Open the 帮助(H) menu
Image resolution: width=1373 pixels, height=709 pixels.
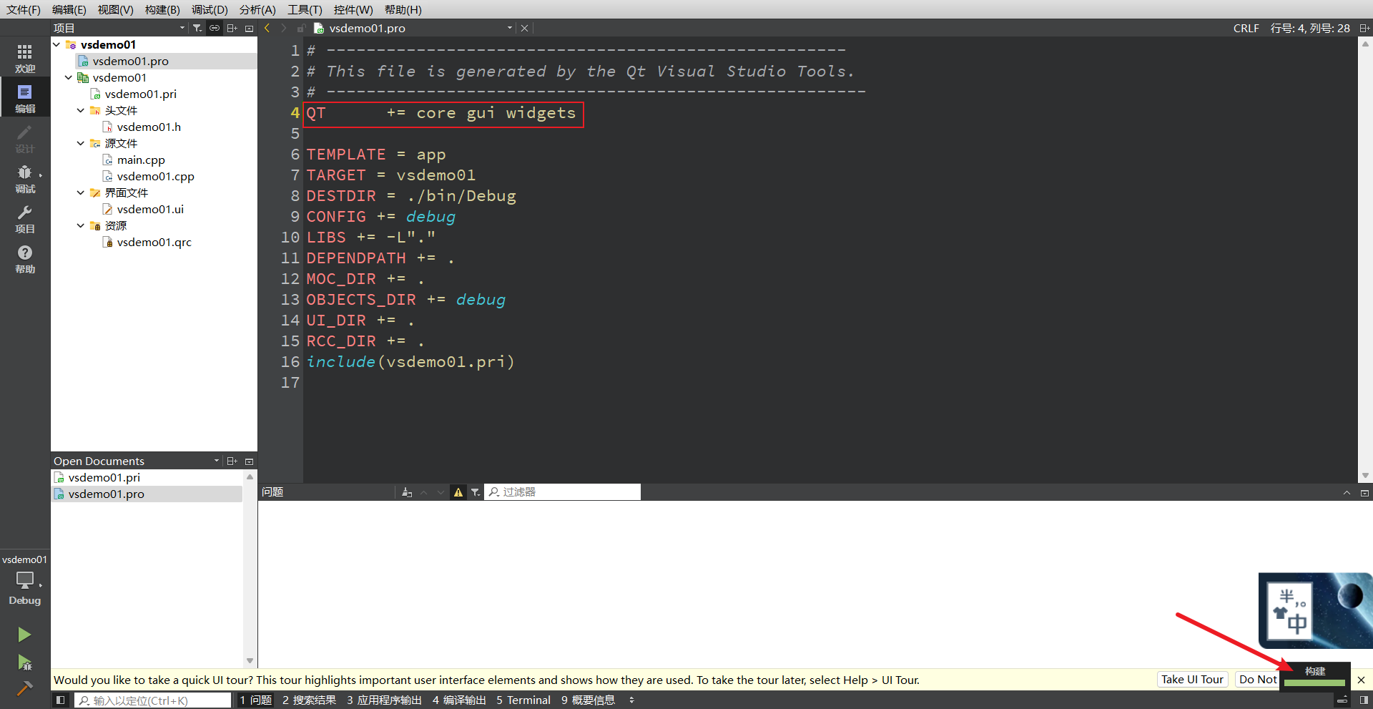tap(403, 9)
